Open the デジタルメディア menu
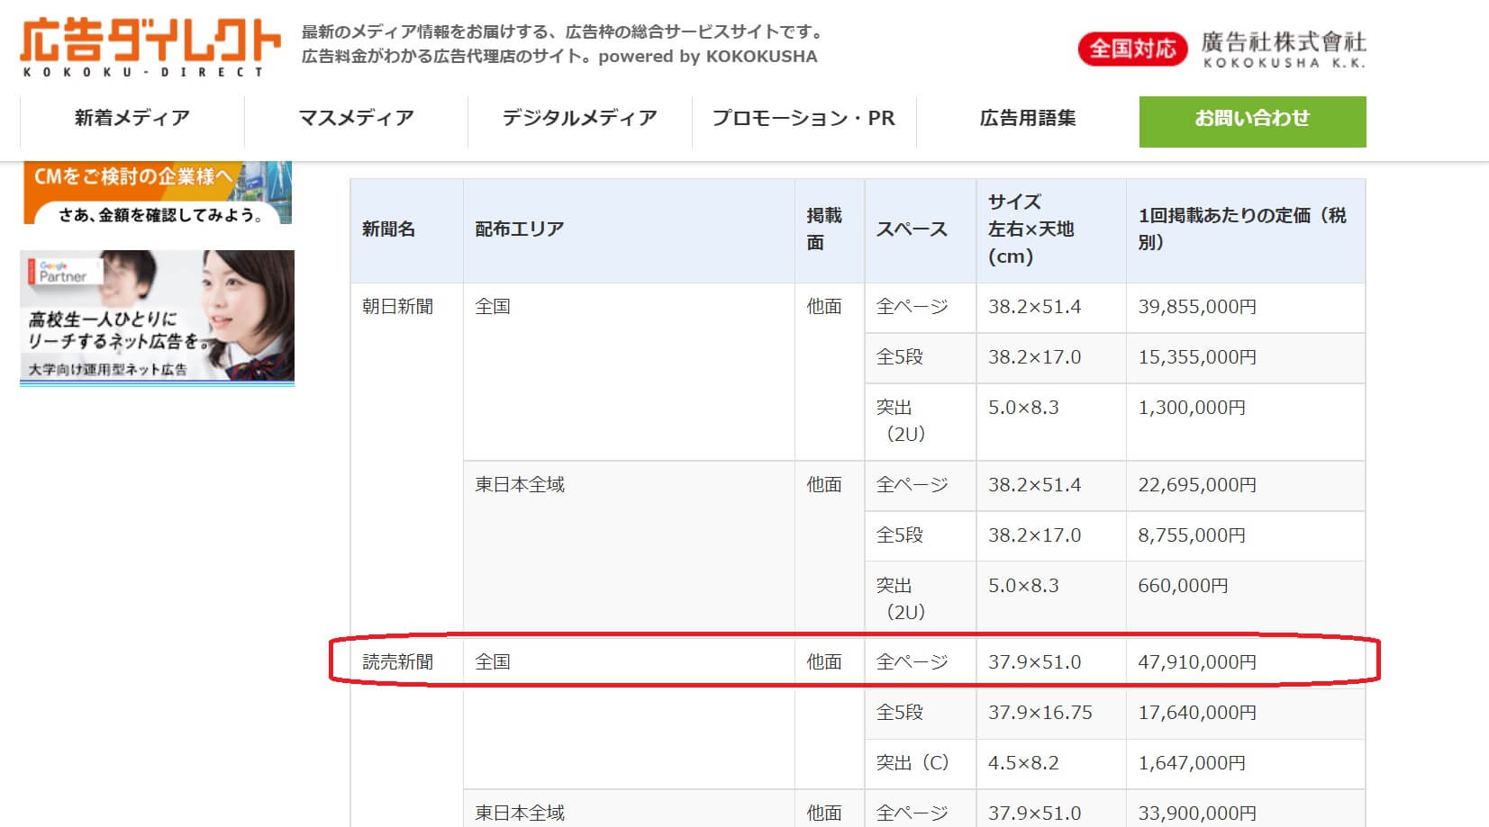1489x827 pixels. 580,118
